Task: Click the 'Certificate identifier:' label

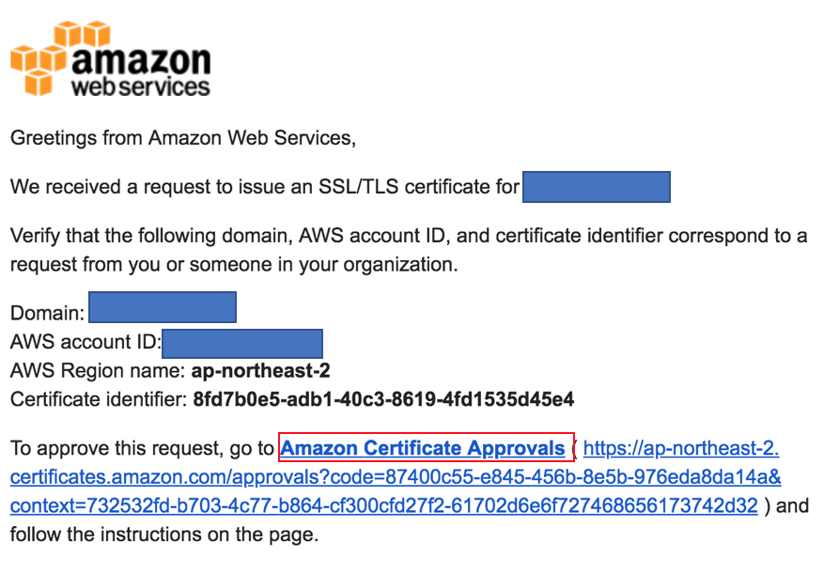Action: [x=99, y=399]
